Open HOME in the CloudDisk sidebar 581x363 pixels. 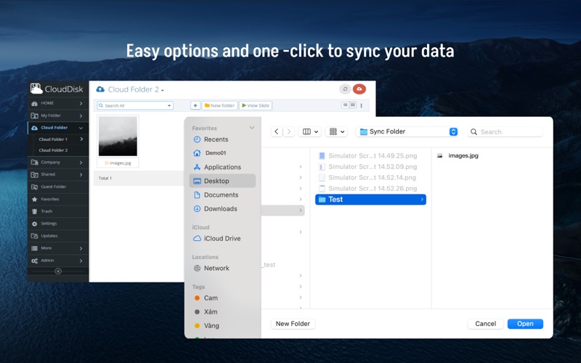[x=58, y=103]
